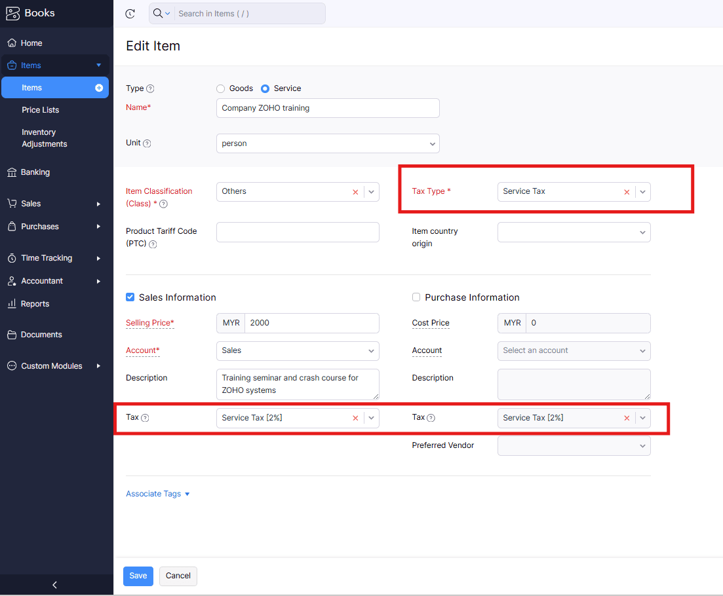Open Accountant in sidebar
Screen dimensions: 723x596
tap(54, 281)
